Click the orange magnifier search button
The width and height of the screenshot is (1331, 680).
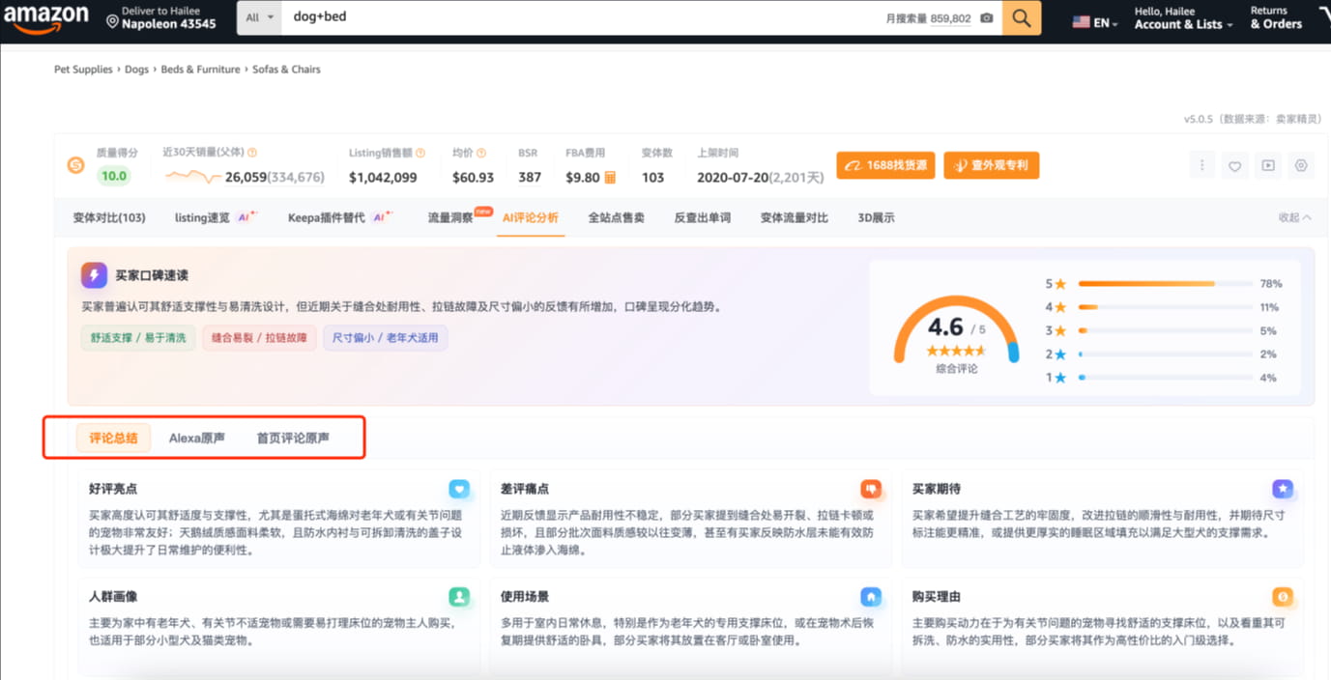(x=1022, y=17)
